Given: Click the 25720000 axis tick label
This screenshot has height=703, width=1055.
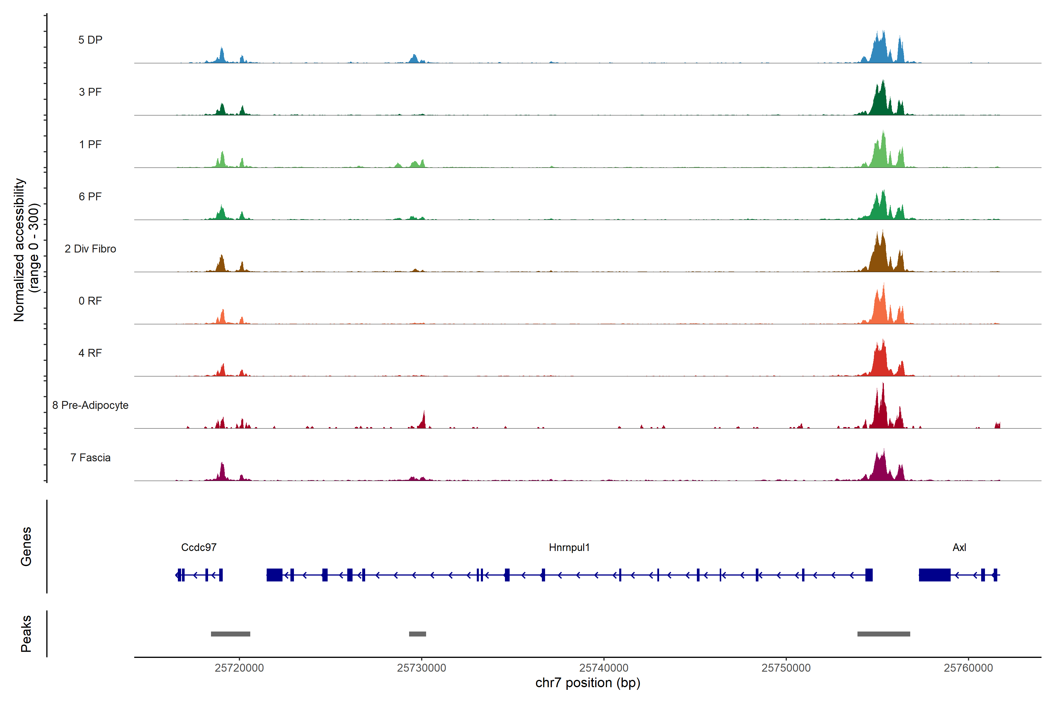Looking at the screenshot, I should pyautogui.click(x=239, y=668).
